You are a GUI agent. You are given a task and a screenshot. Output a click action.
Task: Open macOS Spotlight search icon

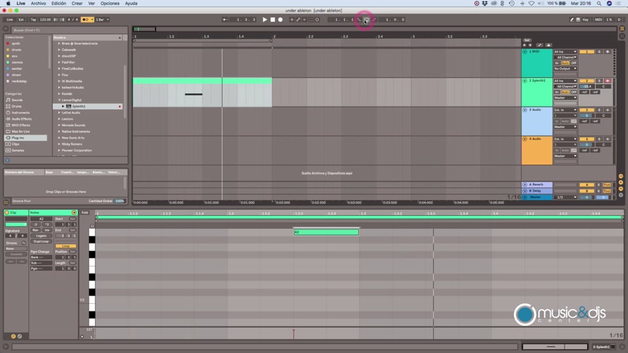point(599,3)
